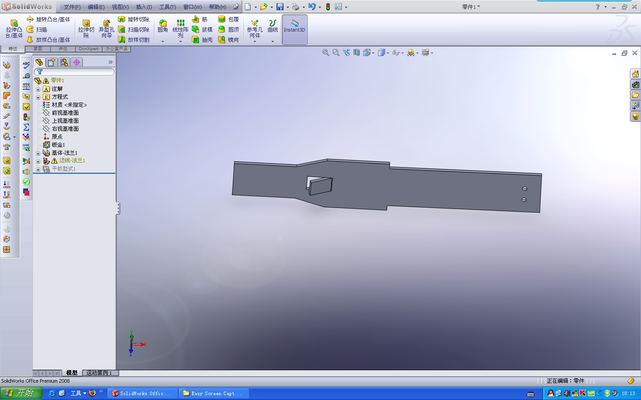Open the 插入(I) menu
Image resolution: width=641 pixels, height=400 pixels.
pos(144,7)
